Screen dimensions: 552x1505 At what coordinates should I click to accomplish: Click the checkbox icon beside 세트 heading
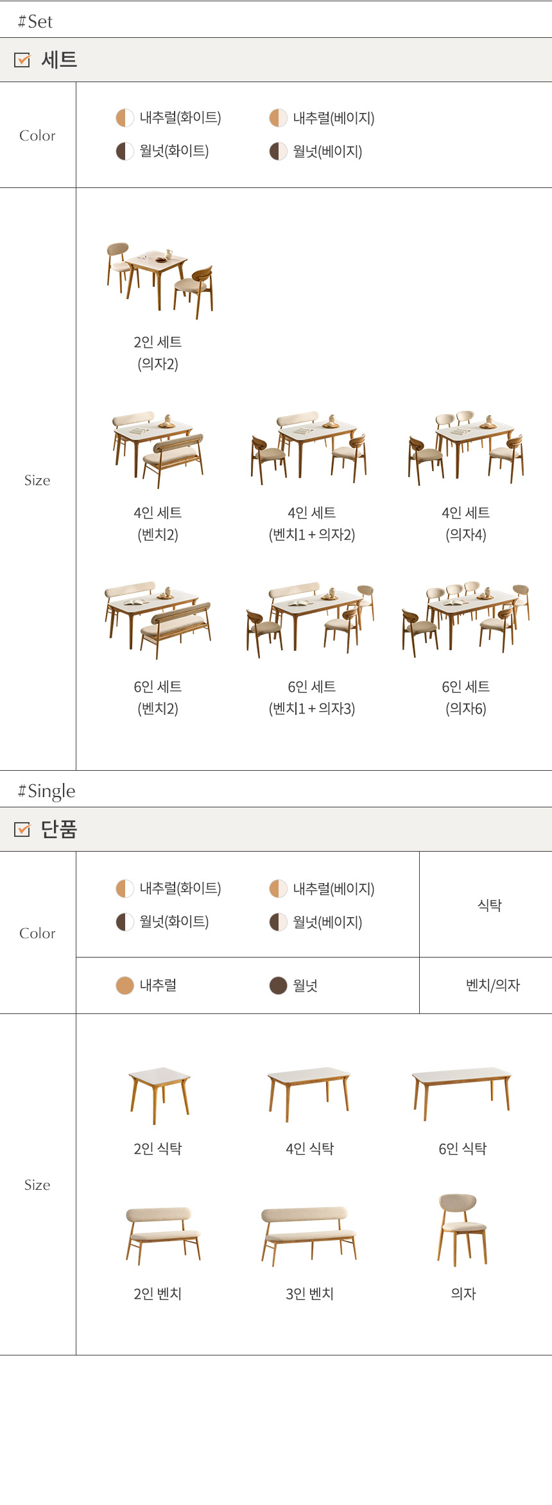[22, 60]
